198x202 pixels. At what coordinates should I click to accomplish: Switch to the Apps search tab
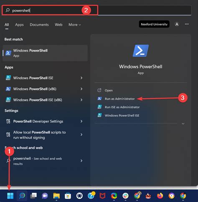coord(19,25)
